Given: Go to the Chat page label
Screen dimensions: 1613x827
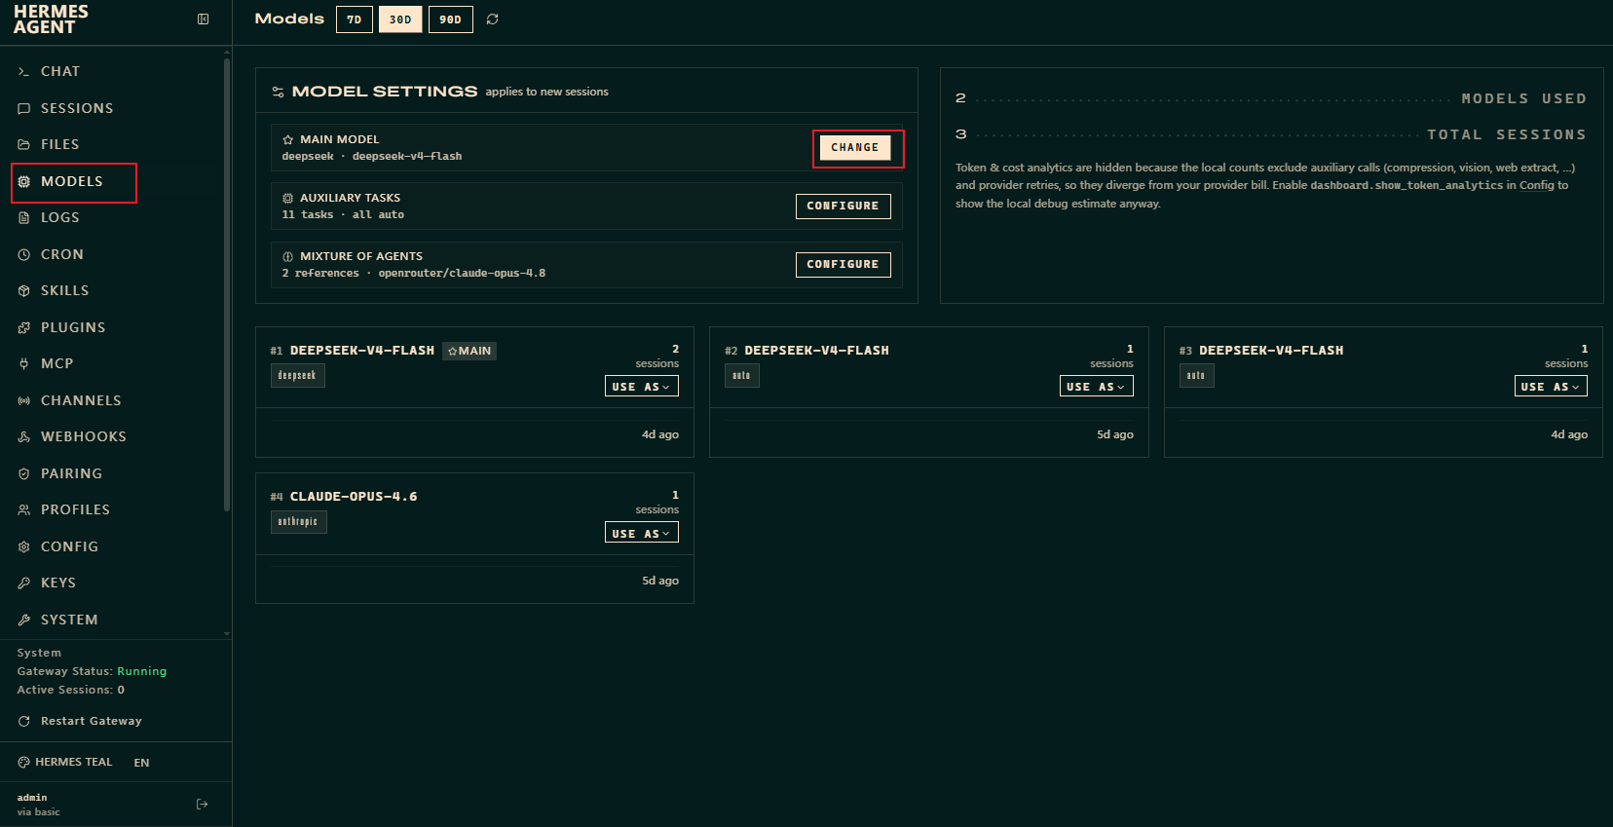Looking at the screenshot, I should [x=60, y=72].
